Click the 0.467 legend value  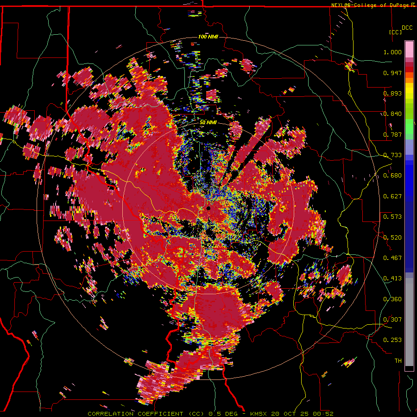point(392,258)
